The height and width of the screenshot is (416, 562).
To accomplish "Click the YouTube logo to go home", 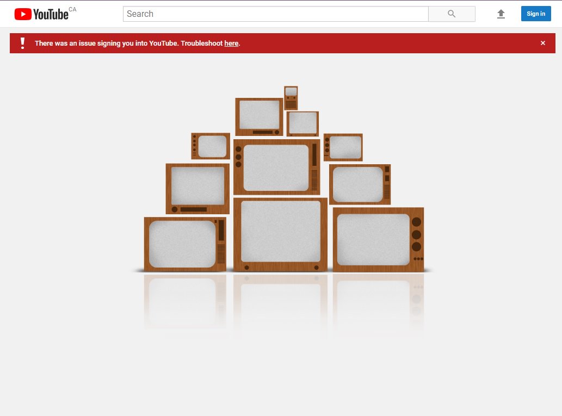I will (x=41, y=14).
